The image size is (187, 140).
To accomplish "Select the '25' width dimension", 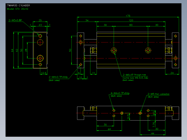I will (40, 20).
